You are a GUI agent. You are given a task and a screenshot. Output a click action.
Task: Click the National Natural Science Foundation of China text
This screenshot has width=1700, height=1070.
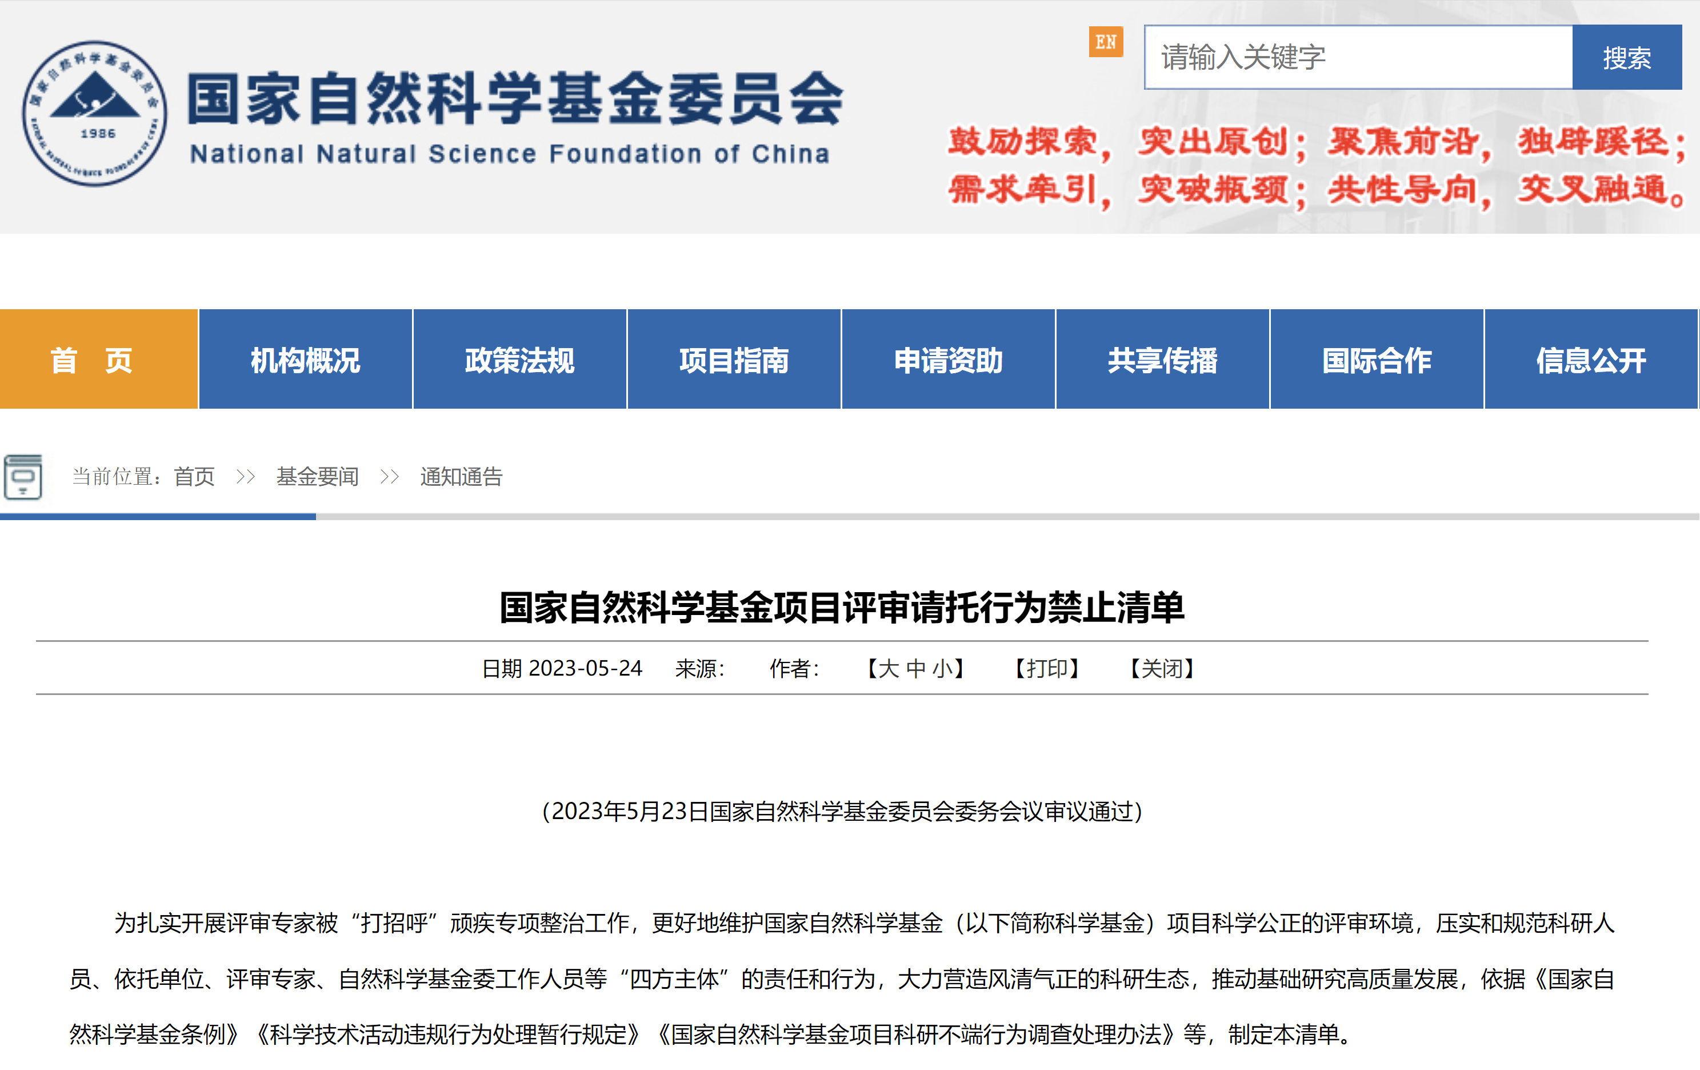point(510,154)
